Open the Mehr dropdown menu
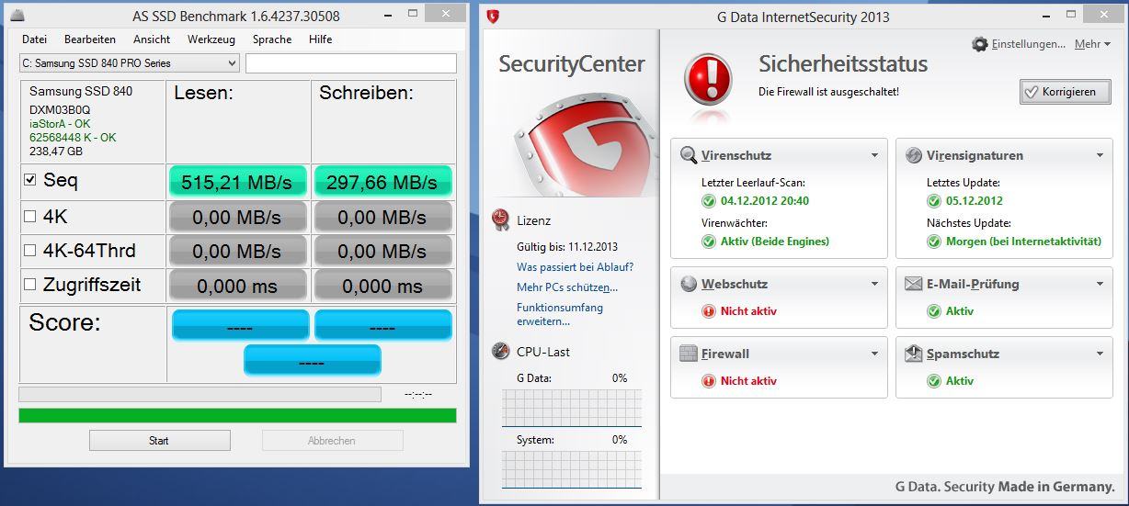Viewport: 1129px width, 506px height. coord(1092,44)
